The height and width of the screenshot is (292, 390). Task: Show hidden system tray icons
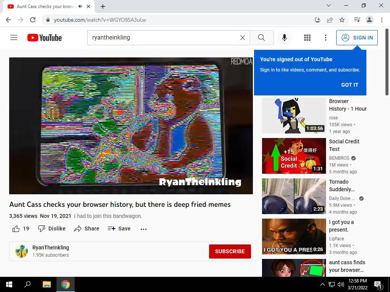point(322,284)
